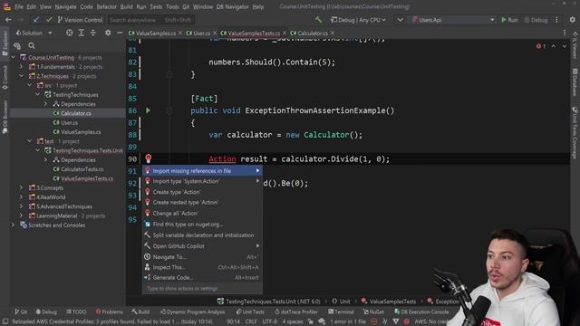Choose Import type 'System.Action'
The image size is (580, 326).
coord(202,181)
